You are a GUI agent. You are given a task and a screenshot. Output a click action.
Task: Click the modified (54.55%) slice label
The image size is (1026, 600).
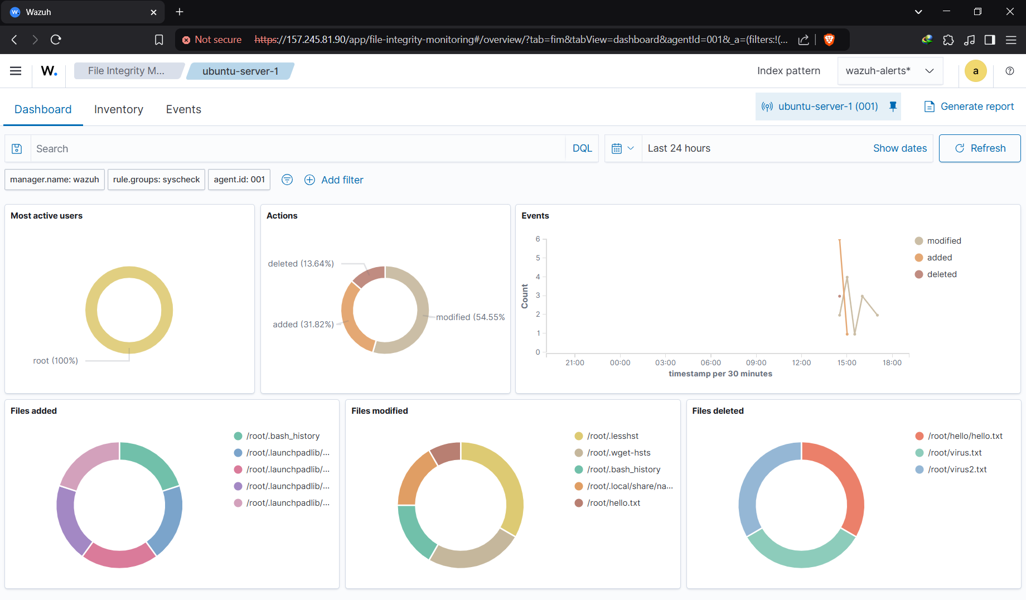[470, 317]
